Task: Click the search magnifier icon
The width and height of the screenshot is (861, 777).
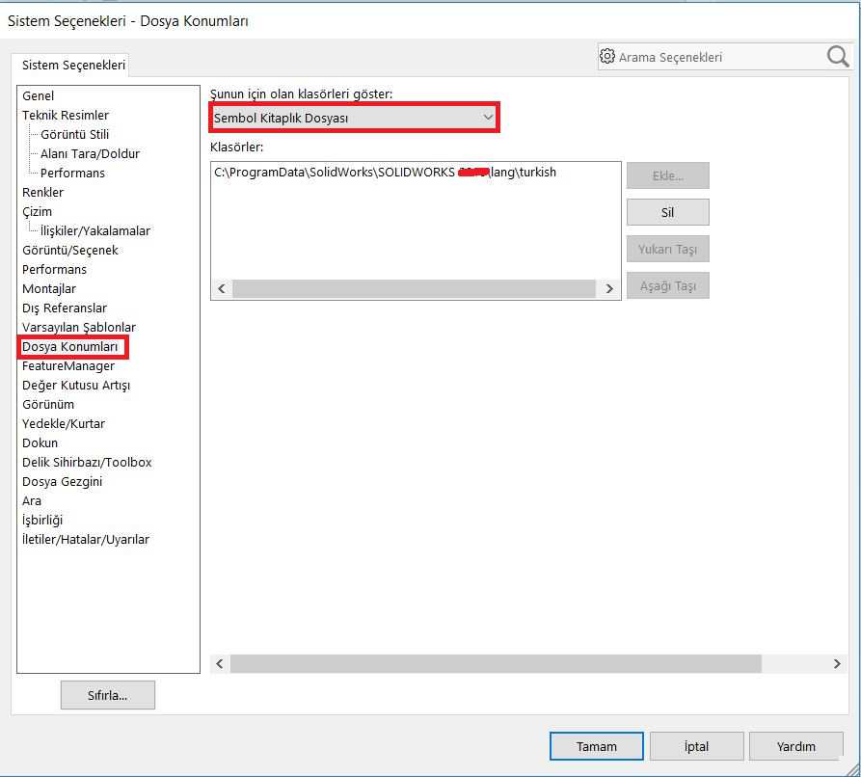Action: coord(838,57)
